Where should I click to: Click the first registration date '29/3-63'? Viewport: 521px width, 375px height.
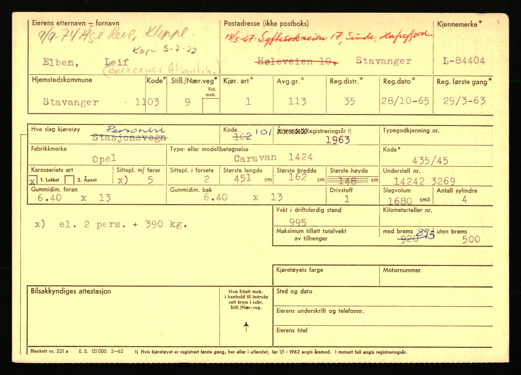(464, 101)
